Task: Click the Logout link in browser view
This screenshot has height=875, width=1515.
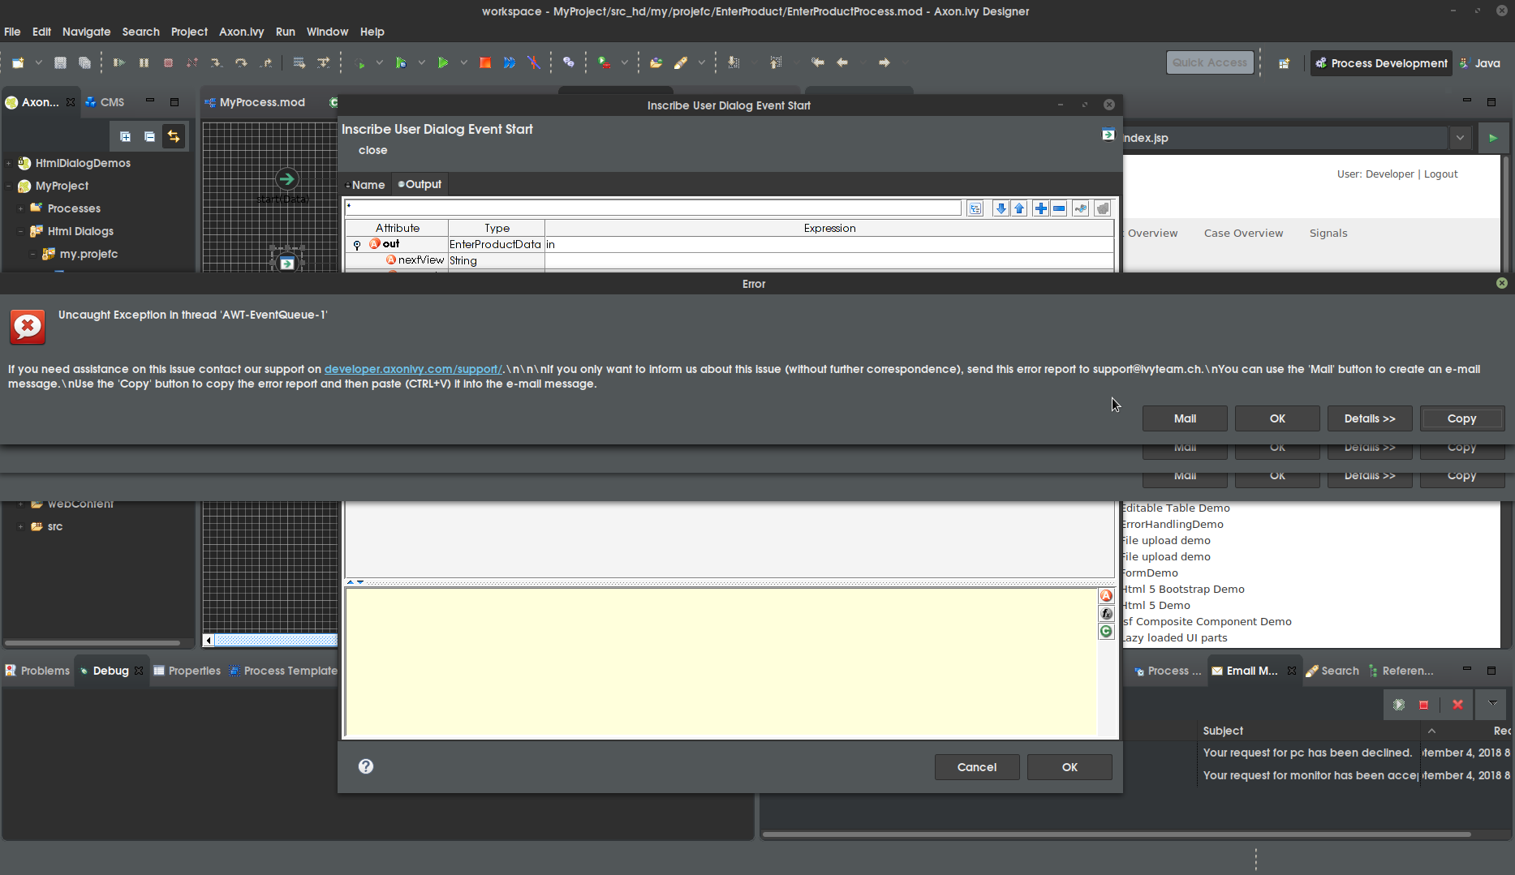Action: [x=1441, y=174]
